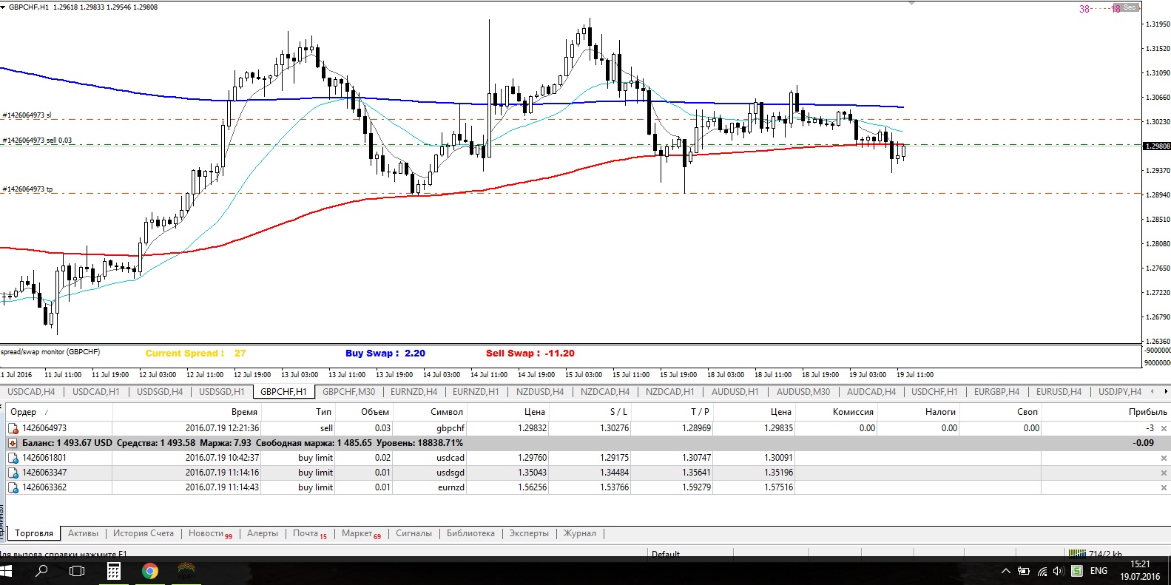Open the Windows Start menu
1171x585 pixels.
point(7,571)
